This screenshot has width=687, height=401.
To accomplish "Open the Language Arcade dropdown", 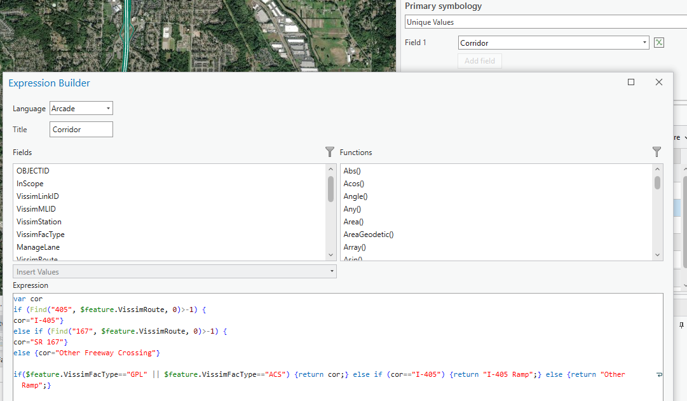I will coord(81,108).
